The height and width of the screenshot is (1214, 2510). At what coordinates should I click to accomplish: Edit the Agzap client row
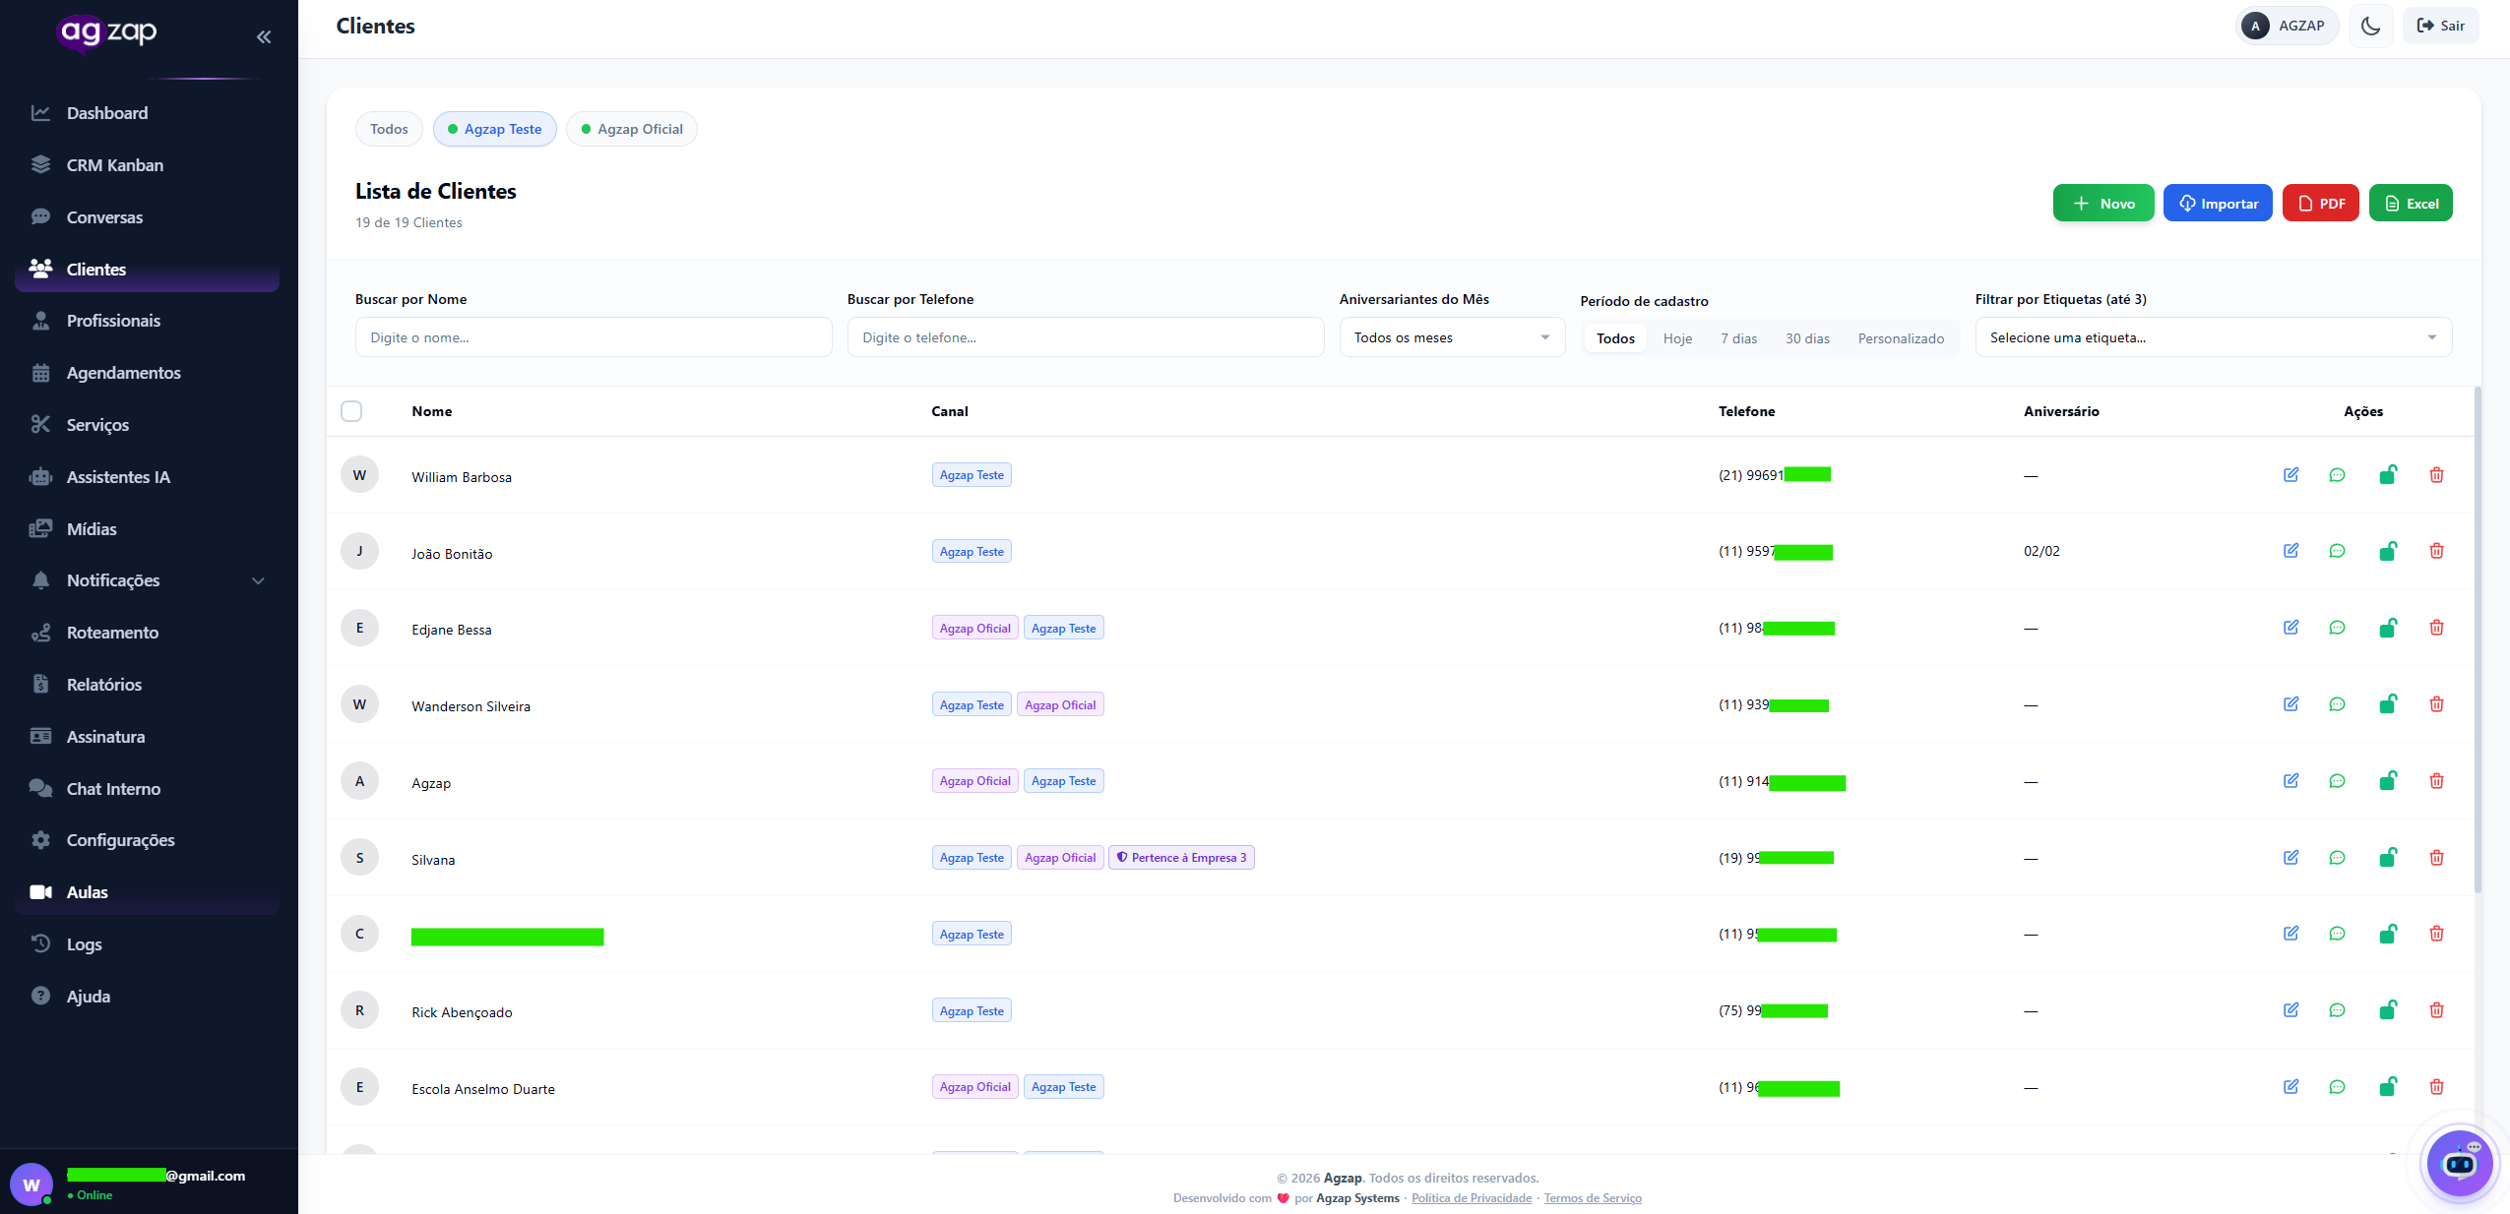pos(2290,781)
